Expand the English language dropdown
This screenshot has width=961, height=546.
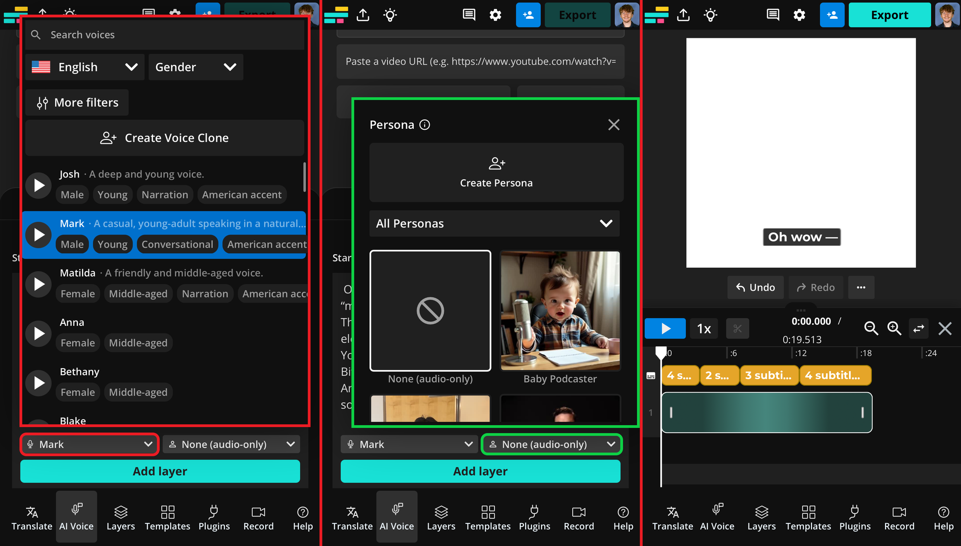(85, 67)
